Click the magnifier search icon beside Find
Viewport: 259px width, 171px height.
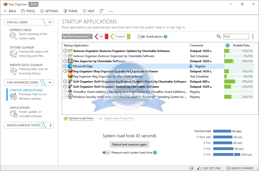[x=219, y=36]
